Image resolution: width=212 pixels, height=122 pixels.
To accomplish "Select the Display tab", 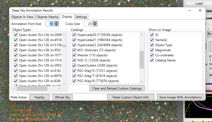I will pos(67,17).
